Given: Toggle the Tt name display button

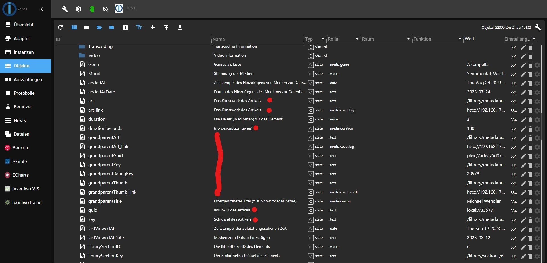Looking at the screenshot, I should pyautogui.click(x=139, y=27).
